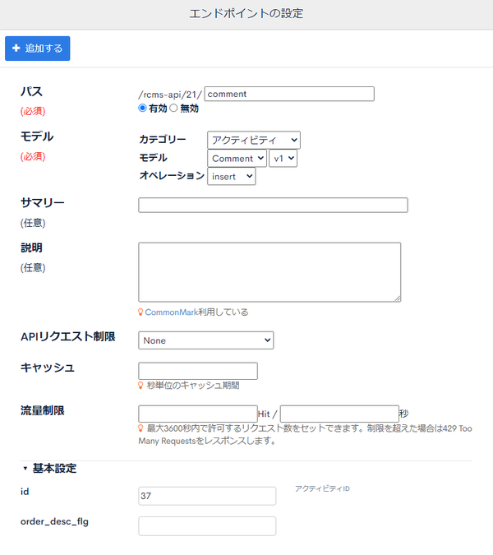Select the 有効 radio button
Screen dimensions: 493x555
tap(142, 108)
